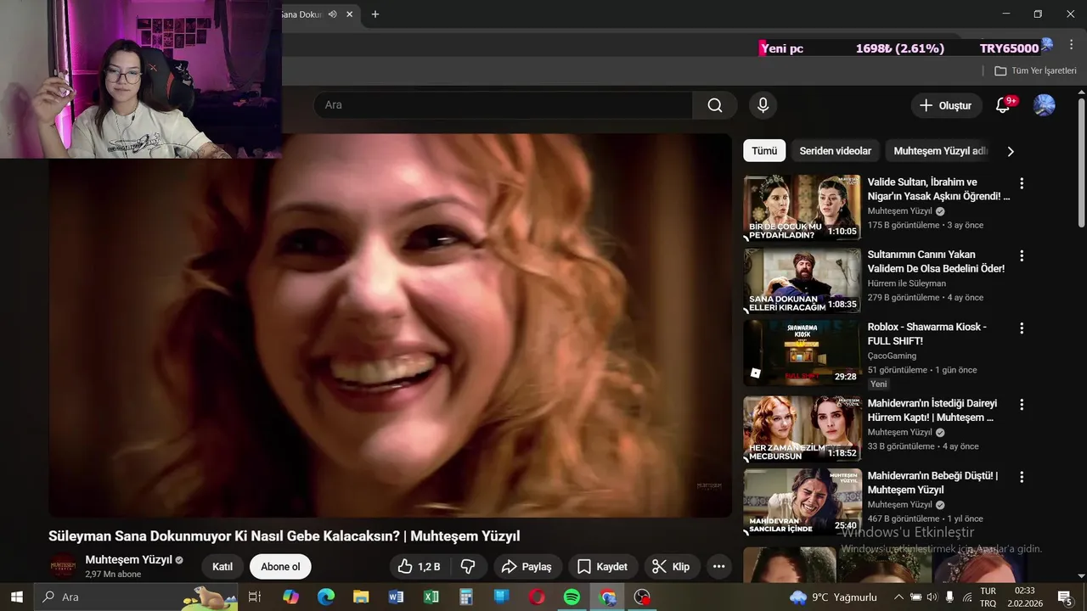The height and width of the screenshot is (611, 1087).
Task: Open Roblox Shawarma Kiosk thumbnail
Action: pyautogui.click(x=802, y=352)
